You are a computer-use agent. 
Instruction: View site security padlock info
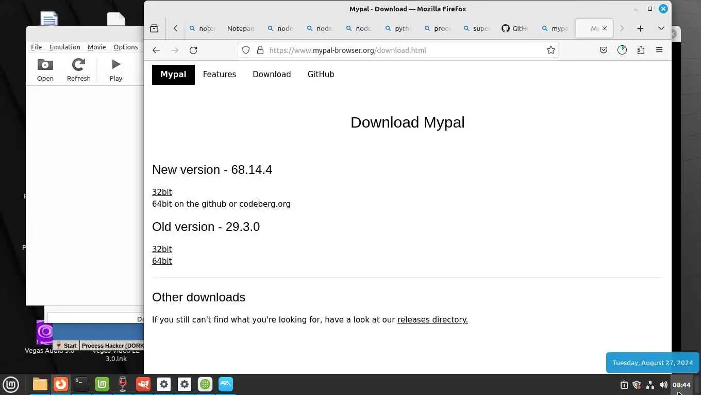pos(260,50)
